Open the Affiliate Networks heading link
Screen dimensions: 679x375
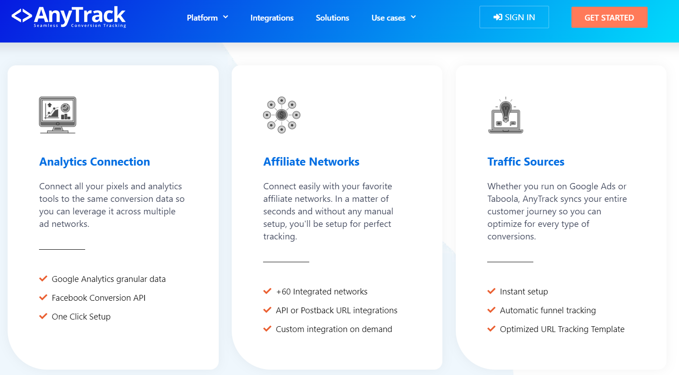(x=311, y=162)
